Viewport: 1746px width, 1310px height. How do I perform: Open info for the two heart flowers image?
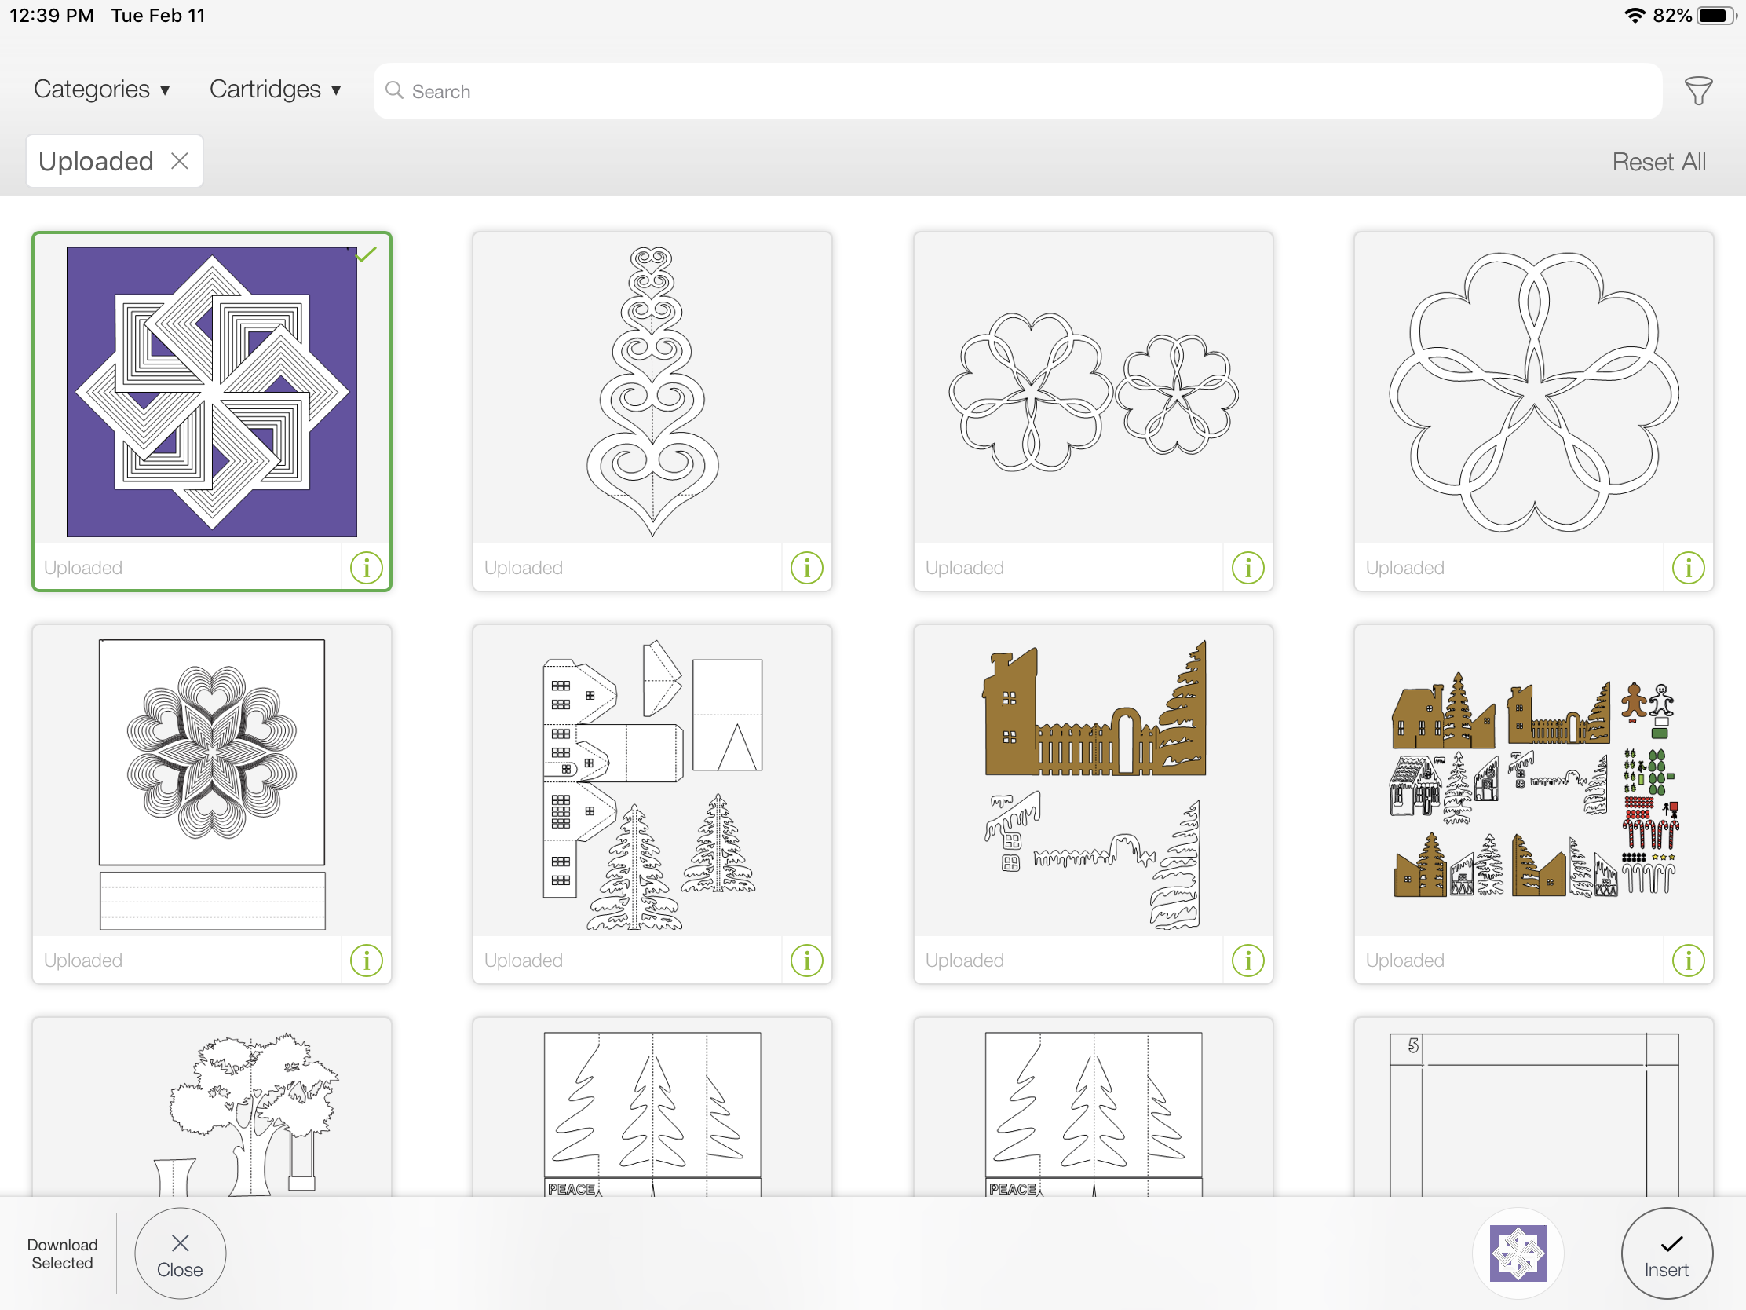point(1247,568)
